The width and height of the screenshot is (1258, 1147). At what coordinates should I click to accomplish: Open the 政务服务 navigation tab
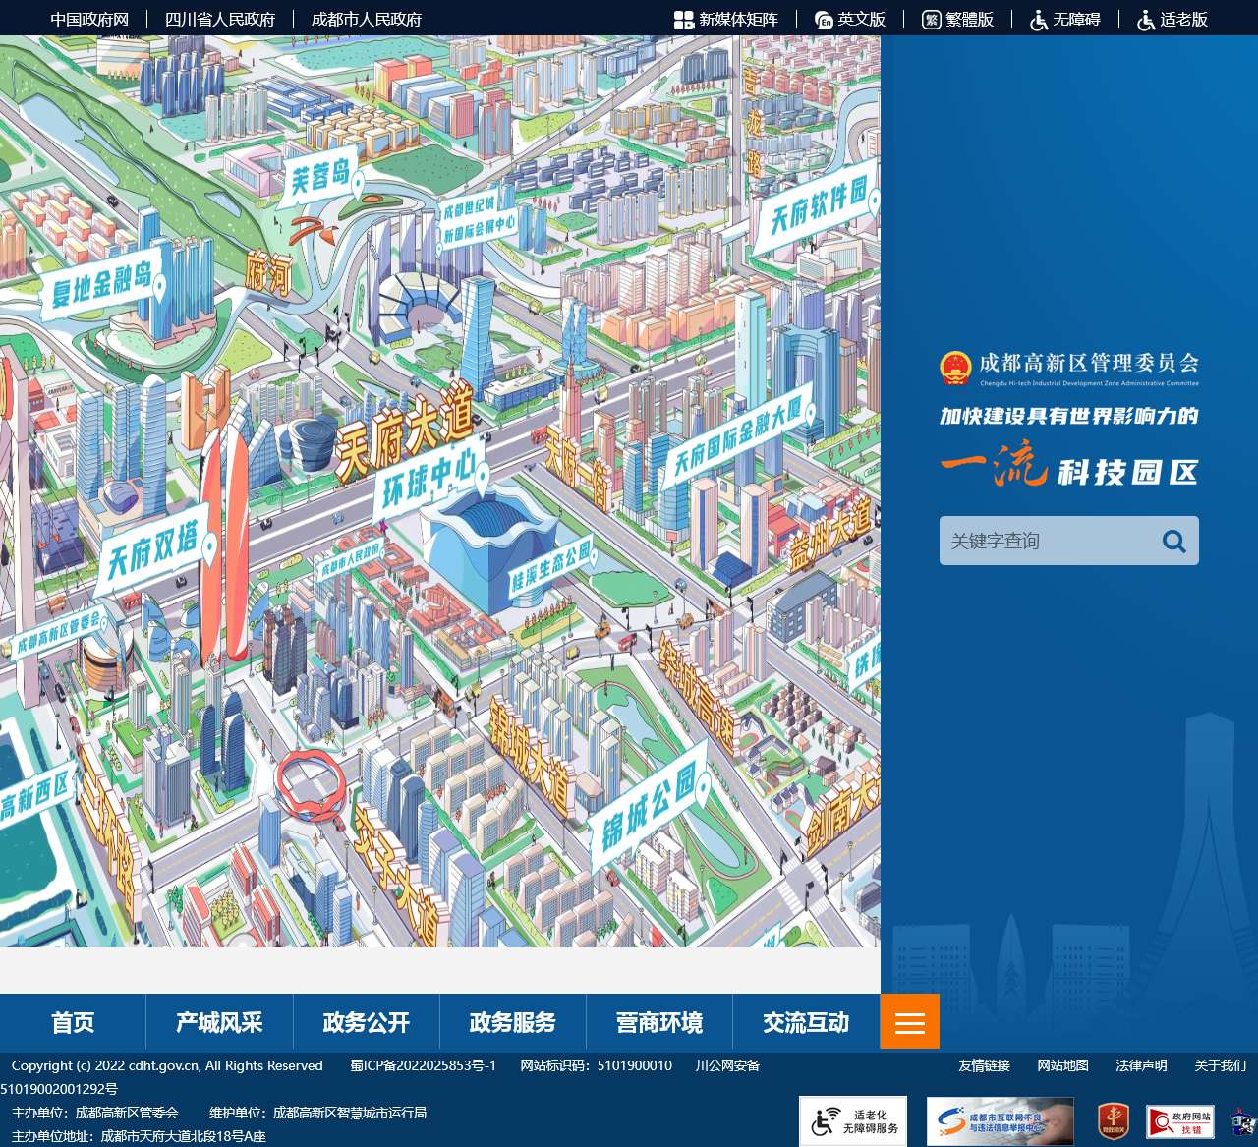tap(513, 1022)
